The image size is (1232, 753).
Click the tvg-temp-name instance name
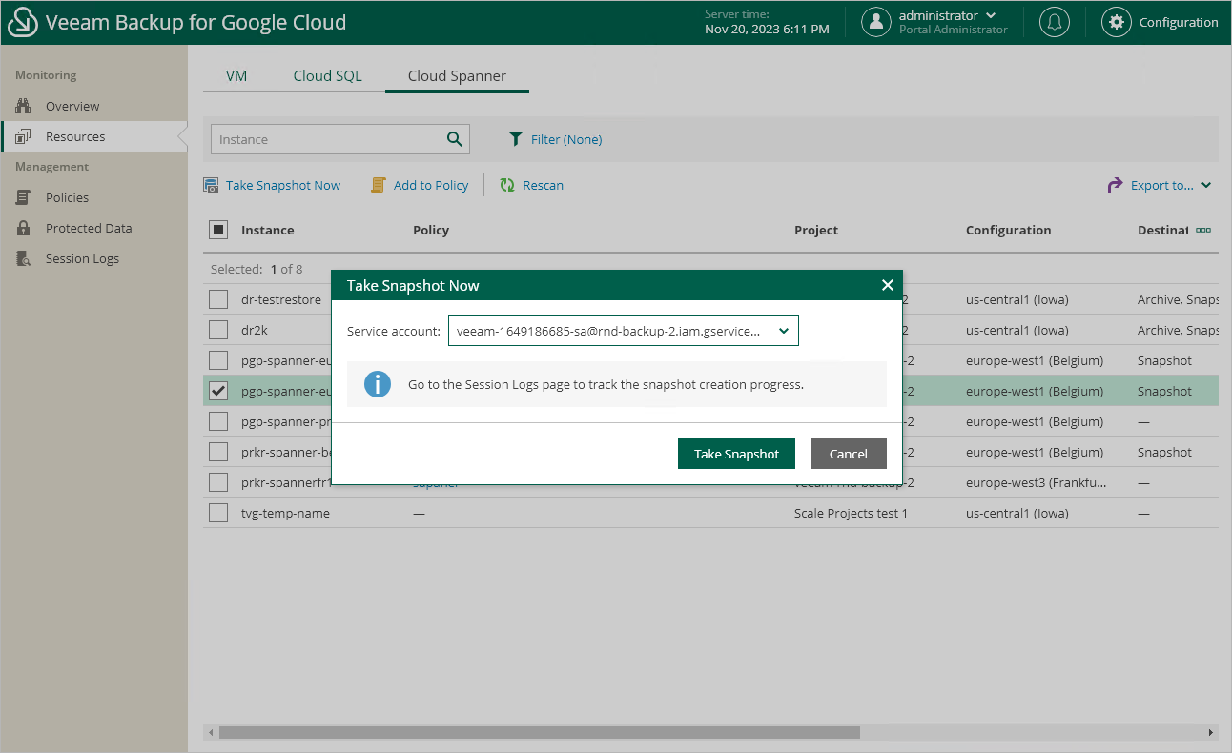click(285, 513)
